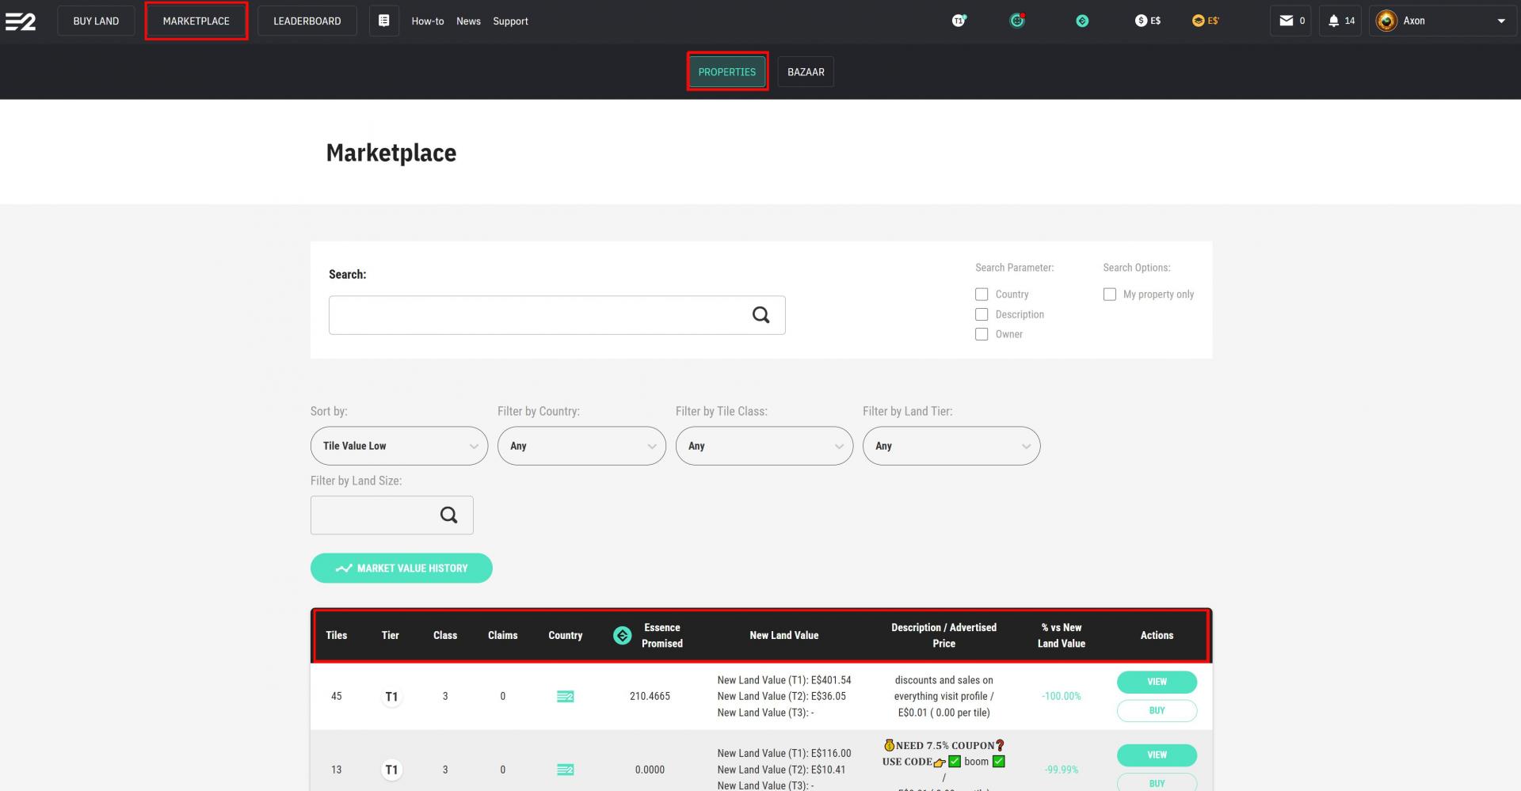
Task: Click the Essence token icon in header
Action: (1082, 21)
